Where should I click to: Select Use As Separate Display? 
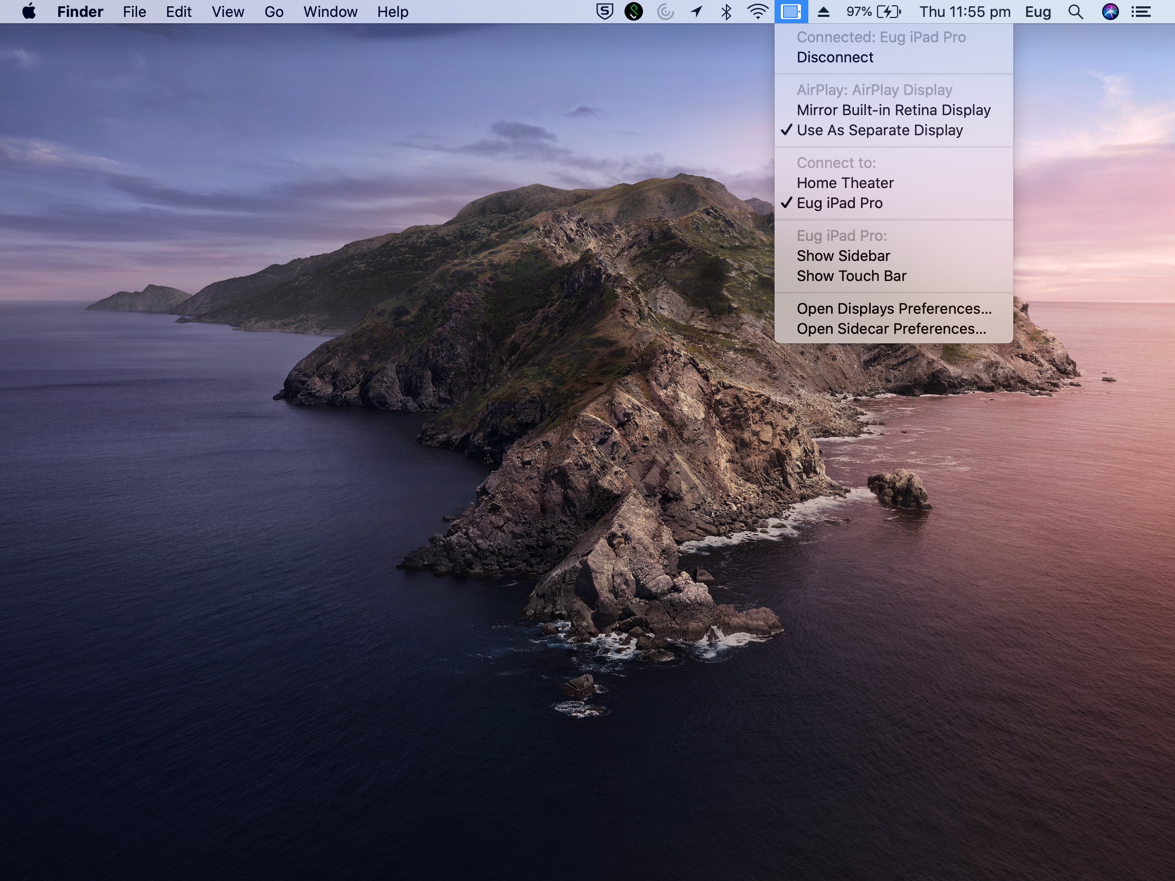pos(893,130)
